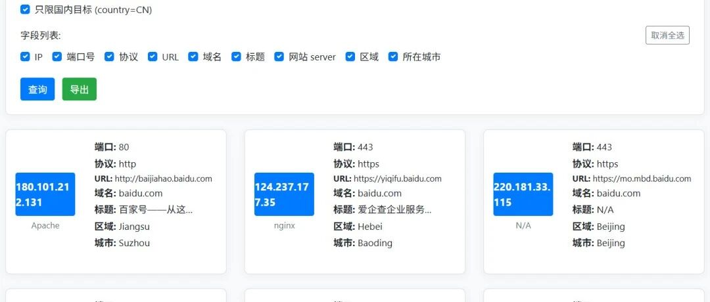The width and height of the screenshot is (710, 302).
Task: Click 协议: https in the 220.181.33.115 card
Action: tap(596, 163)
